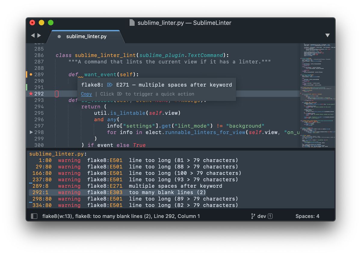Select the 237:80 warning with 93 > 79
Screen dimensions: 361x255
[134, 179]
